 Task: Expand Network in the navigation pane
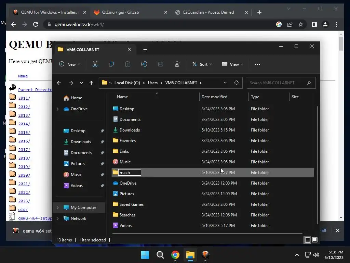tap(57, 218)
